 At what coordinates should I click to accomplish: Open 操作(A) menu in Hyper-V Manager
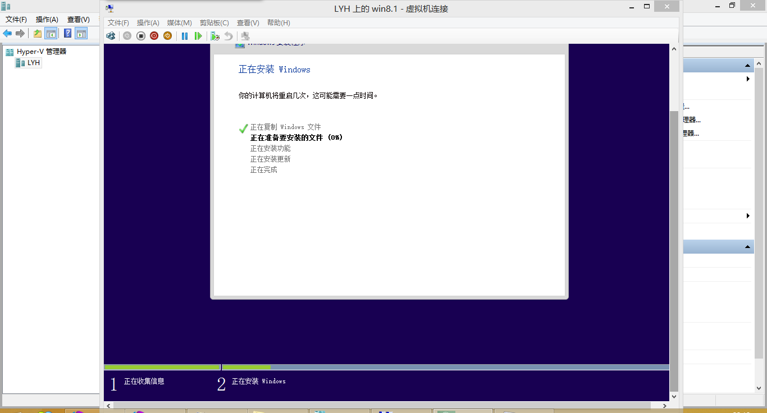click(x=47, y=20)
